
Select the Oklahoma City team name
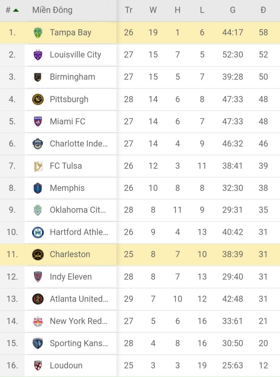coord(77,210)
